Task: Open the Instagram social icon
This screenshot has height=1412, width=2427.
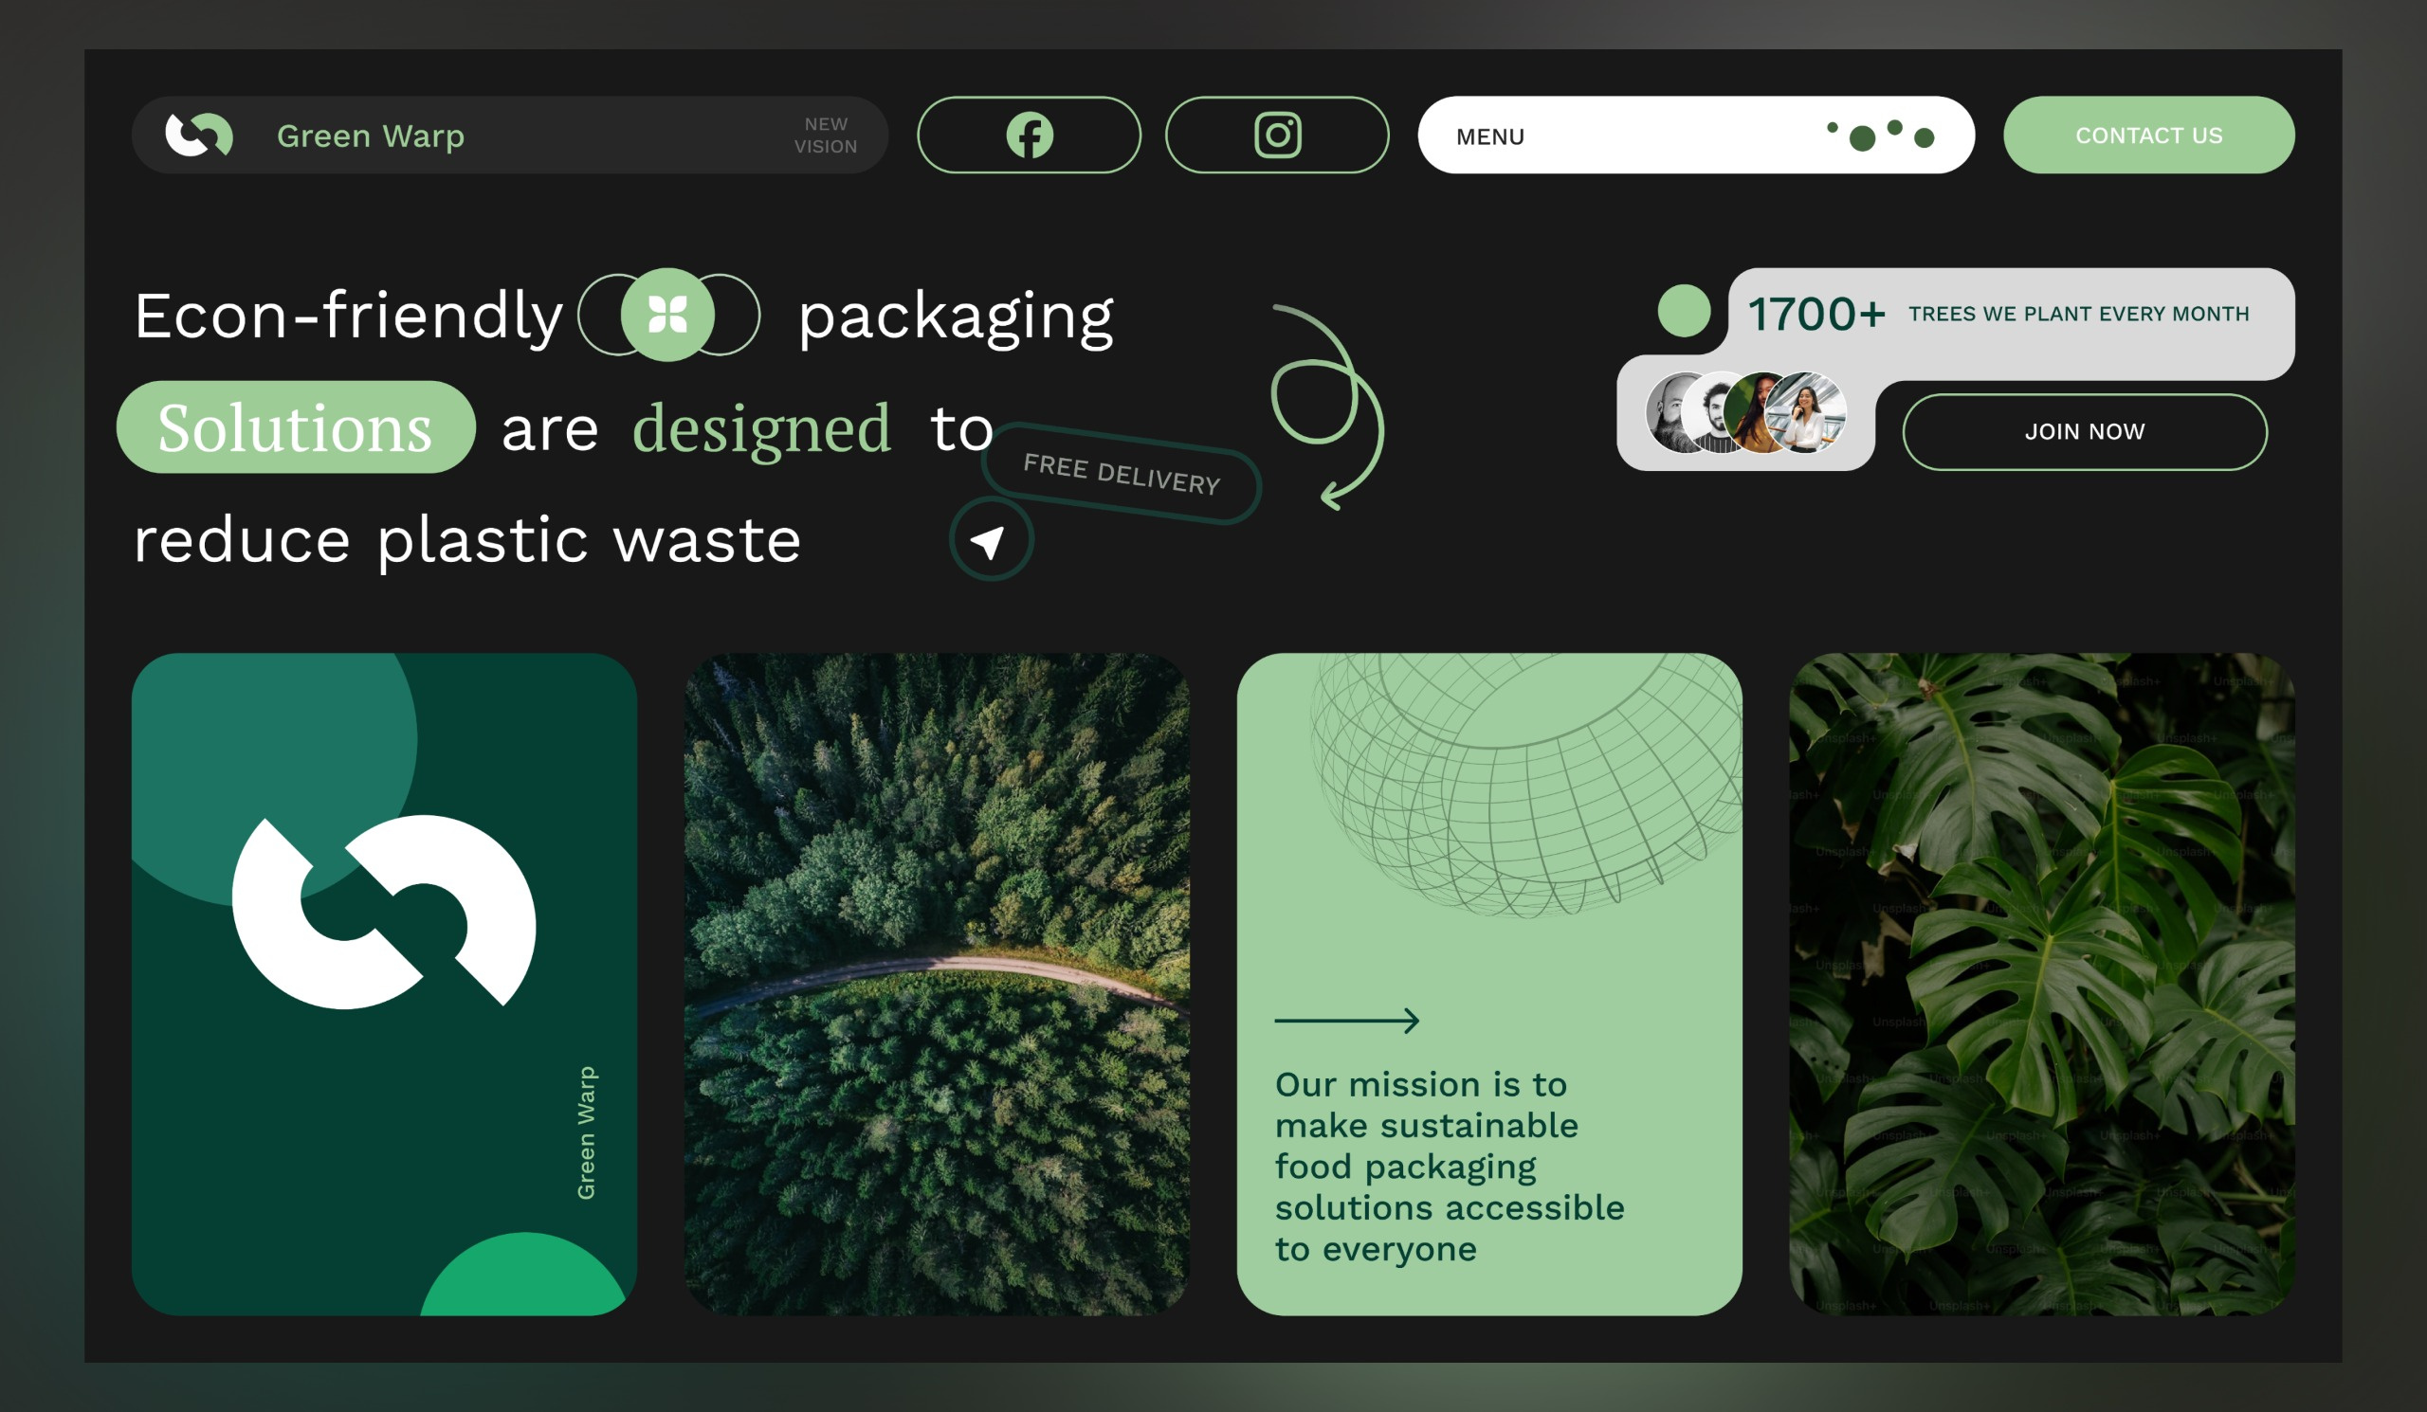Action: [1277, 135]
